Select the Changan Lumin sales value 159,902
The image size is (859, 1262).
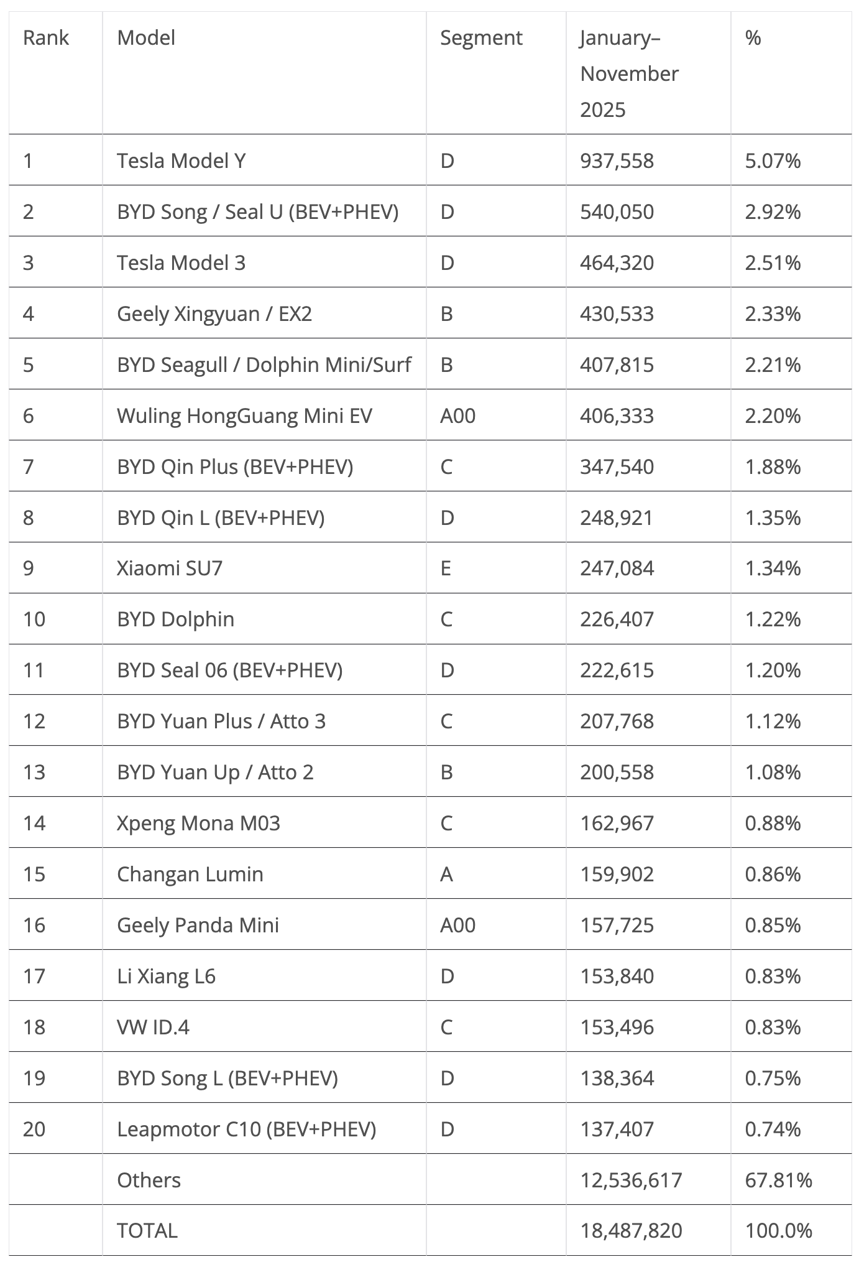[617, 875]
